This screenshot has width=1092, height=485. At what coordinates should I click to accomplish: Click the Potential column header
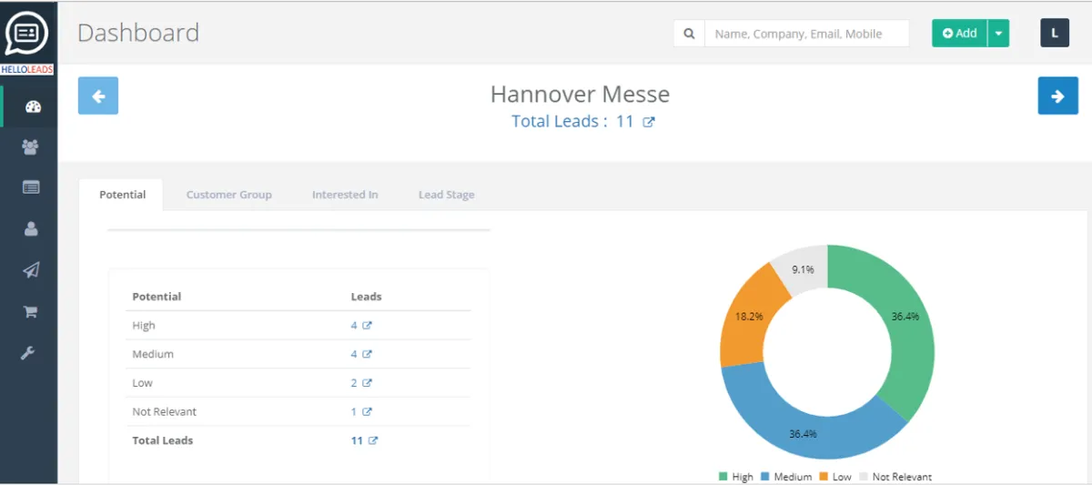[x=157, y=297]
